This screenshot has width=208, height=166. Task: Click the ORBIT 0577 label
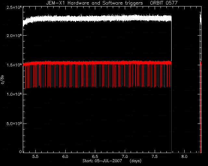click(x=164, y=3)
